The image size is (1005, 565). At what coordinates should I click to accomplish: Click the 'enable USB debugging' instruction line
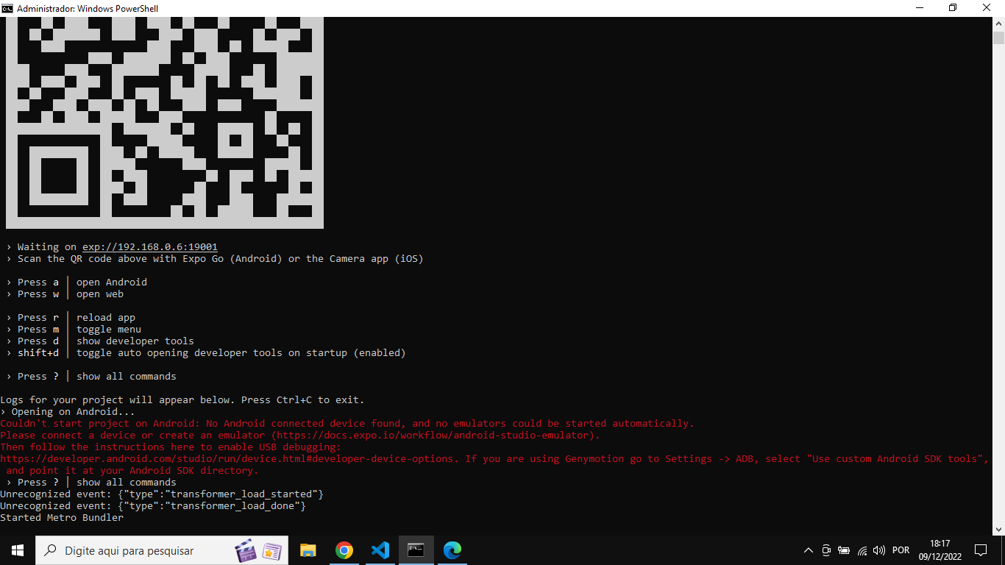coord(171,447)
